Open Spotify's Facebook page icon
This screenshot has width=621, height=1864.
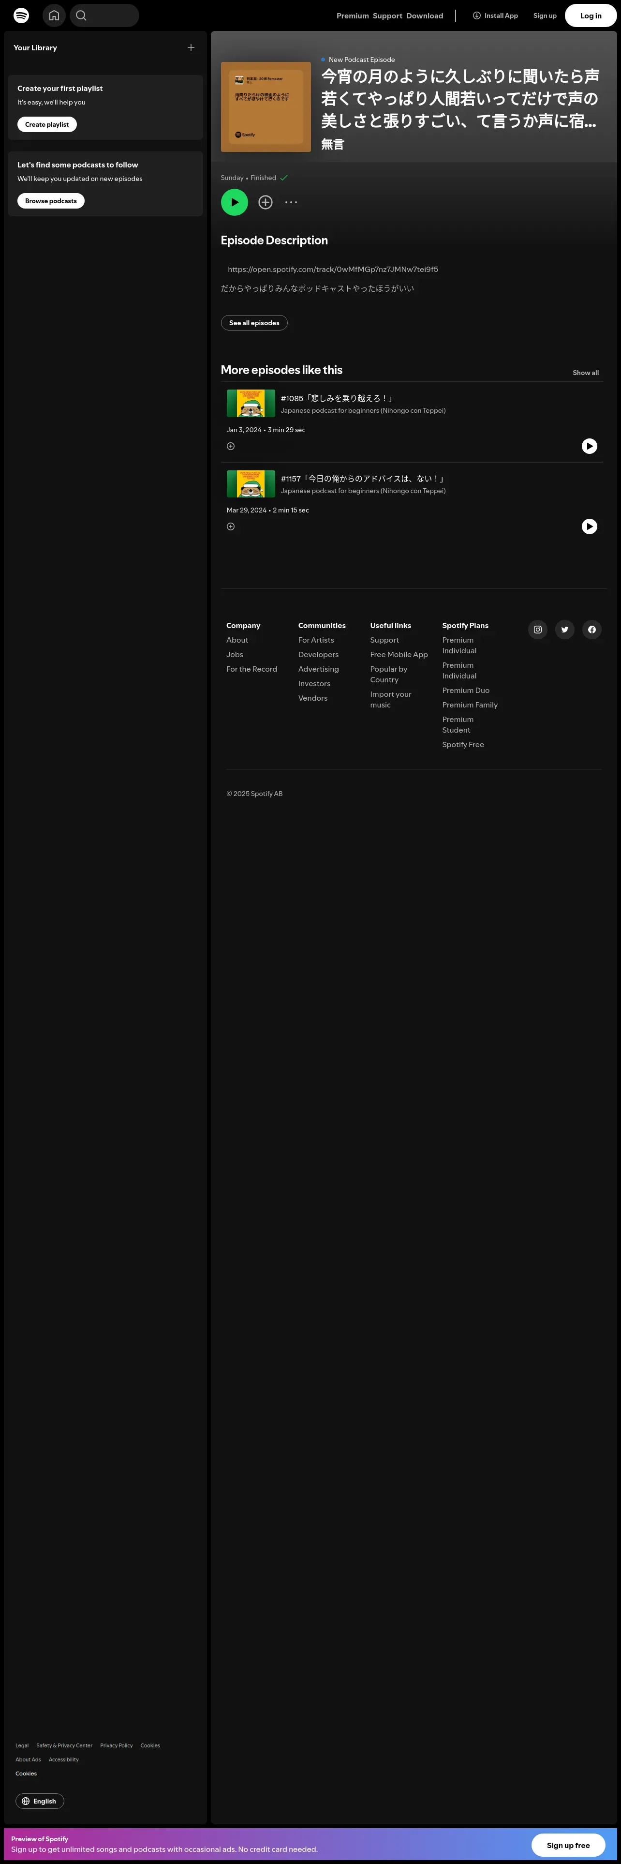(591, 630)
